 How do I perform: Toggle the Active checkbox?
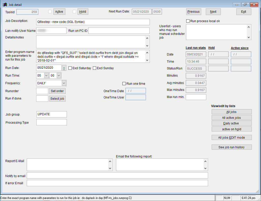click(x=50, y=11)
